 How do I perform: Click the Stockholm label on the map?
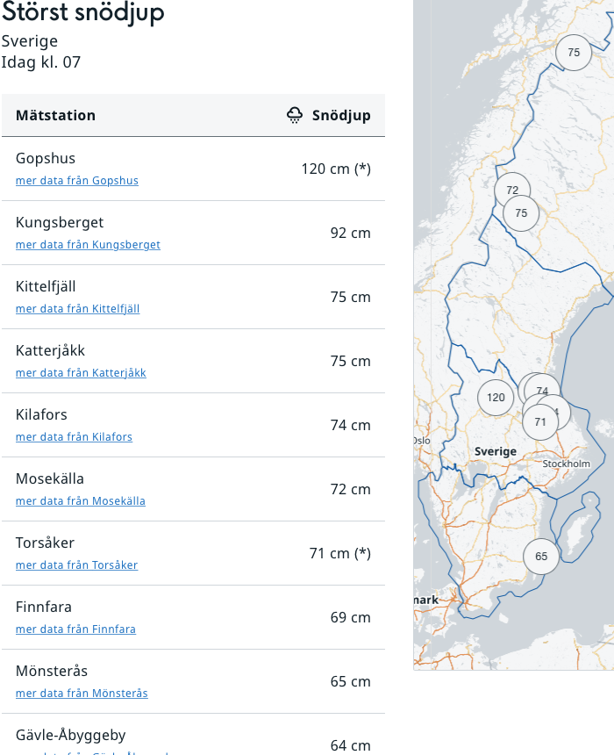pyautogui.click(x=566, y=464)
